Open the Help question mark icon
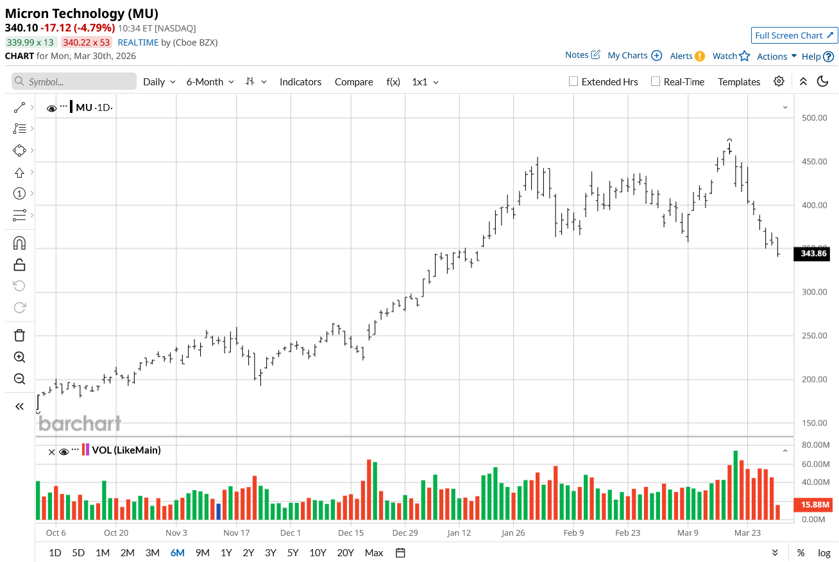Image resolution: width=839 pixels, height=562 pixels. tap(828, 56)
